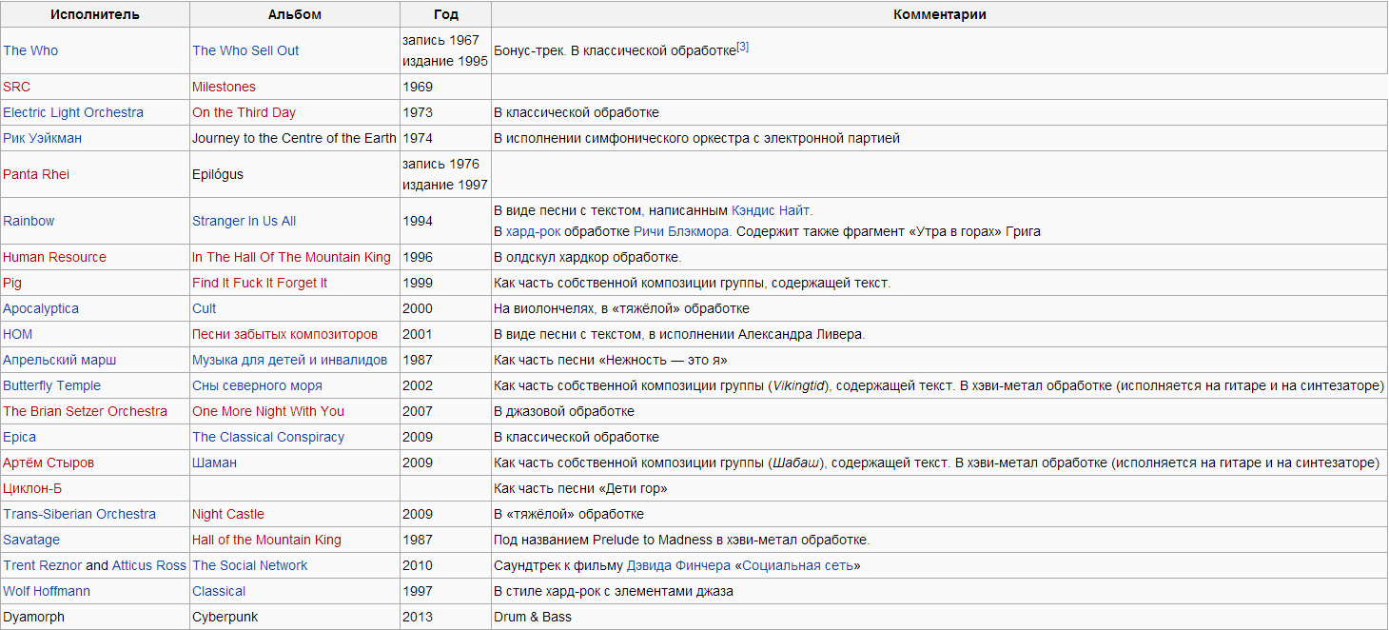Follow the Дэвида Финчера link
This screenshot has height=630, width=1389.
pyautogui.click(x=679, y=565)
